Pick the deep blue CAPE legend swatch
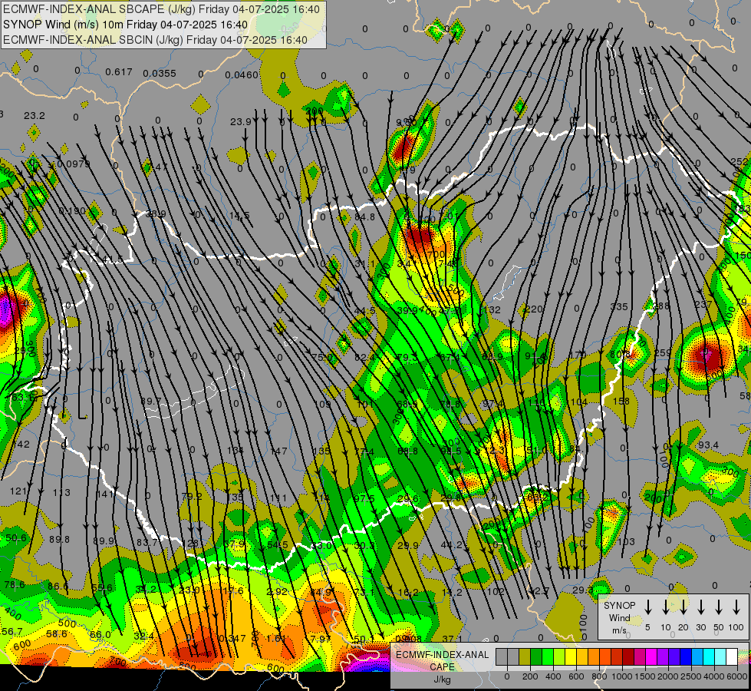The width and height of the screenshot is (751, 691). (685, 656)
